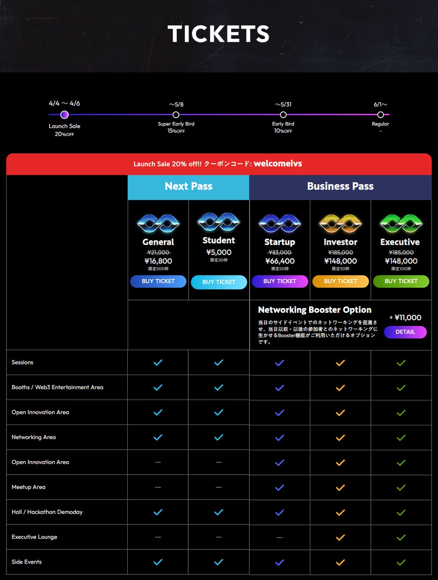
Task: Click the Executive pass green logo icon
Action: (x=401, y=223)
